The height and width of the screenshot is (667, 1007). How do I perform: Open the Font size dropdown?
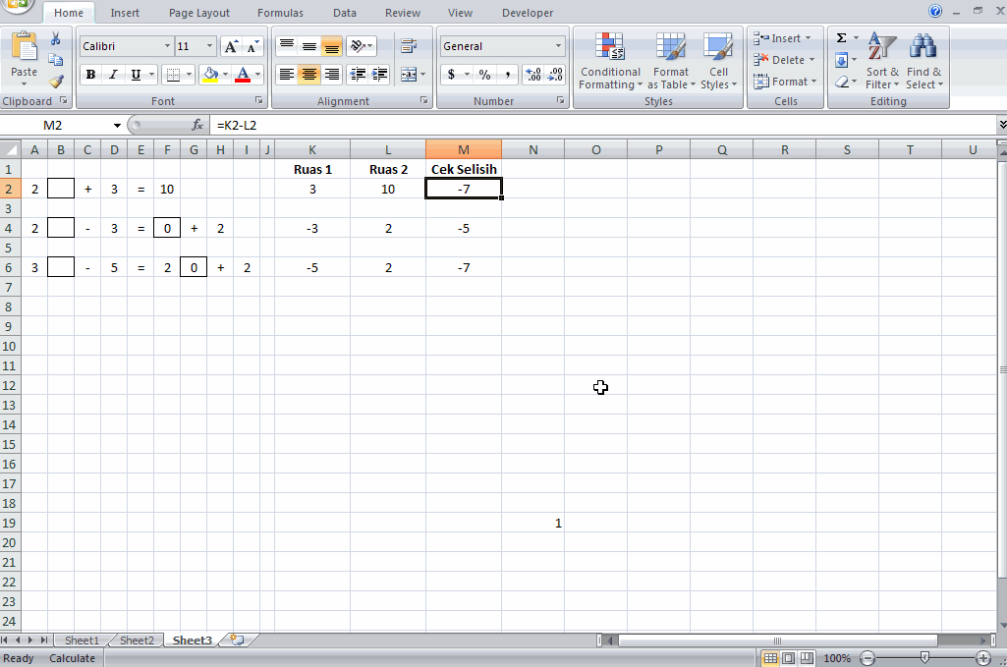pos(207,45)
